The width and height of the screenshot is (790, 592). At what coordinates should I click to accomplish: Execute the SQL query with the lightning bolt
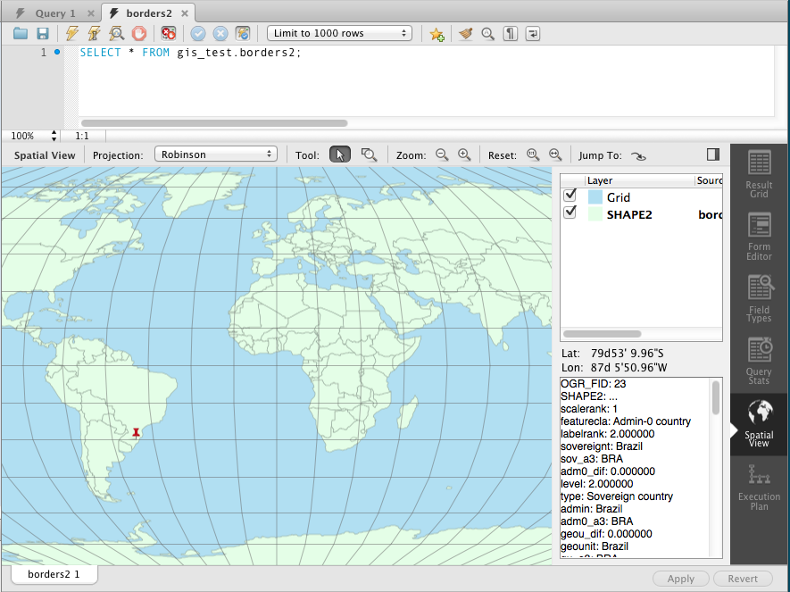(x=72, y=33)
